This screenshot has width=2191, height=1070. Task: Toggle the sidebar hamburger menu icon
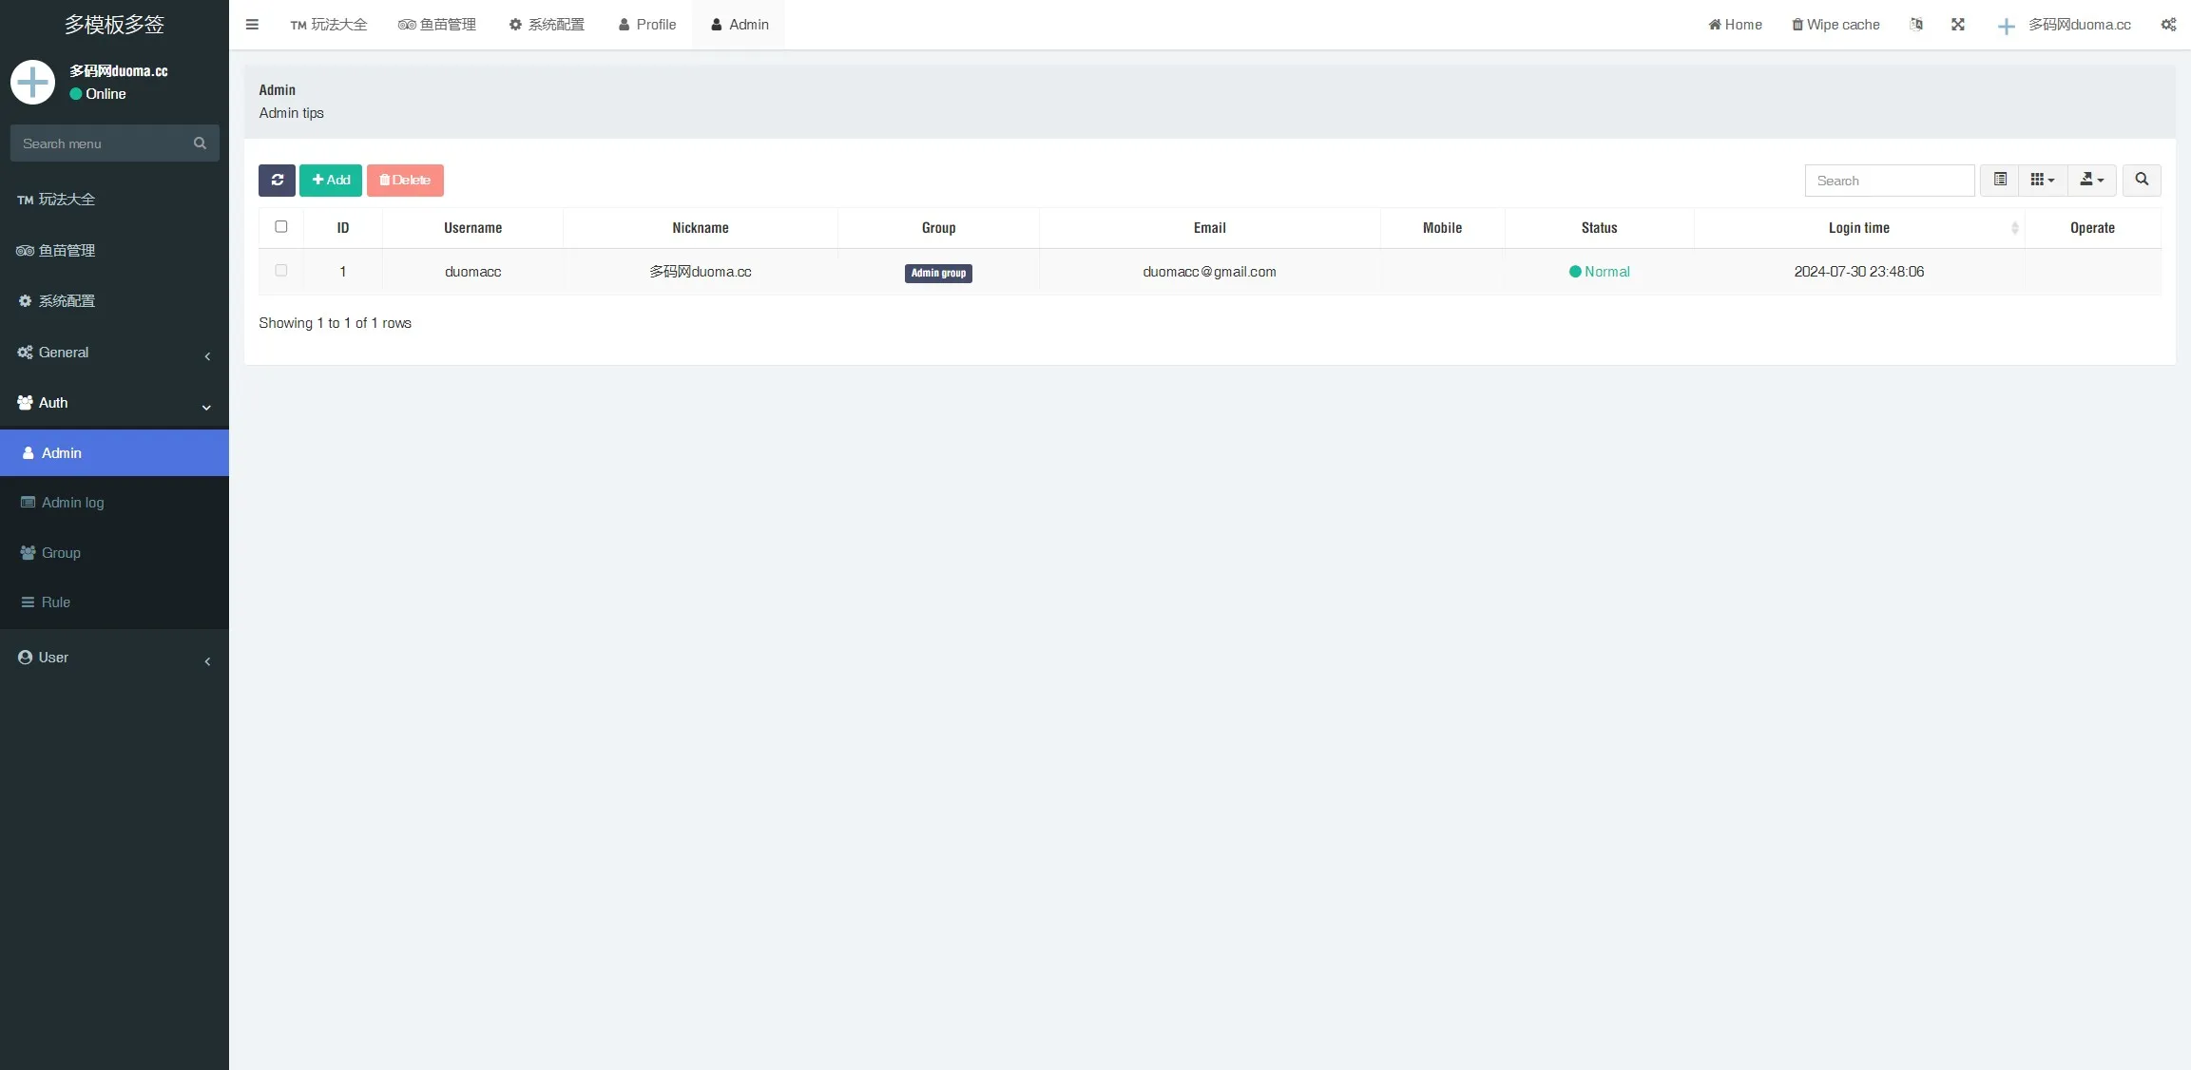click(x=252, y=25)
